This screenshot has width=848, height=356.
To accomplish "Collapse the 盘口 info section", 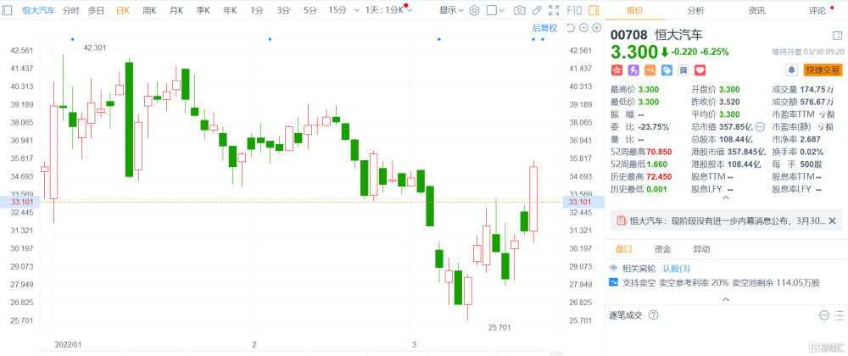I will pos(726,298).
